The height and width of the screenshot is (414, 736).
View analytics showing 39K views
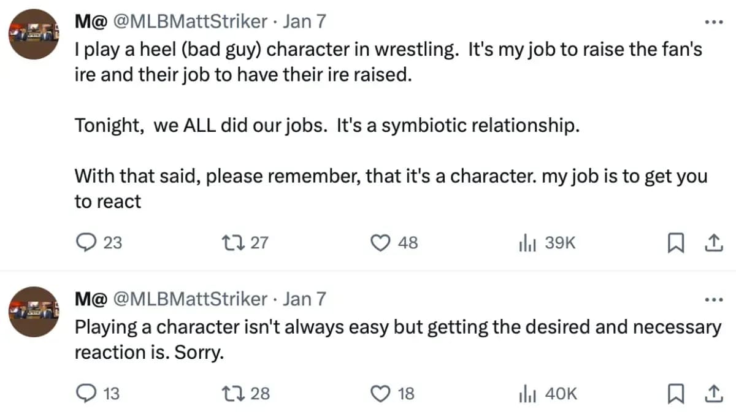pyautogui.click(x=527, y=243)
